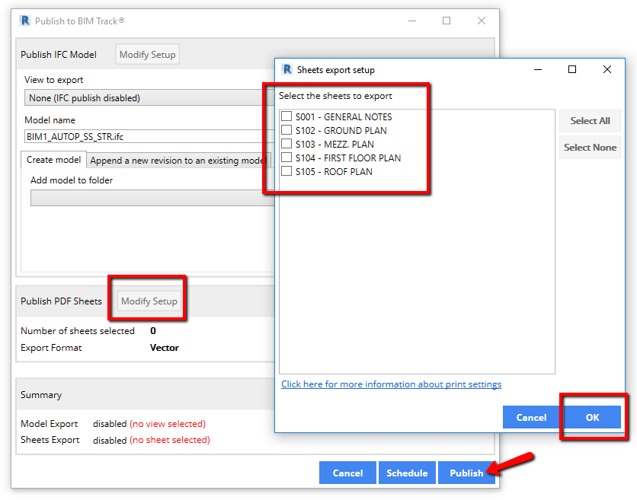This screenshot has height=500, width=637.
Task: Enable the S104 - FIRST FLOOR PLAN checkbox
Action: click(286, 158)
